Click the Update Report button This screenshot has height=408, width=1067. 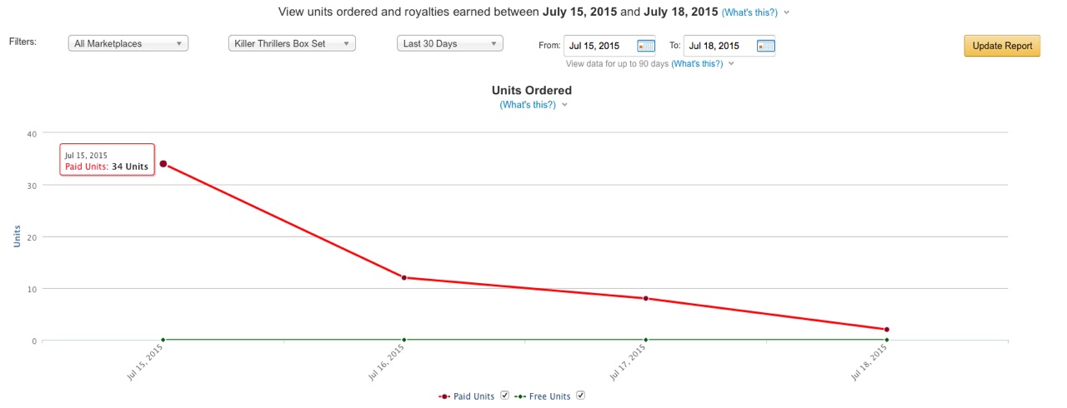1002,46
